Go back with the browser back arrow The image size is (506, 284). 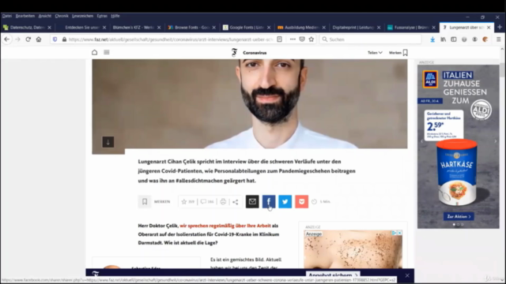tap(7, 39)
